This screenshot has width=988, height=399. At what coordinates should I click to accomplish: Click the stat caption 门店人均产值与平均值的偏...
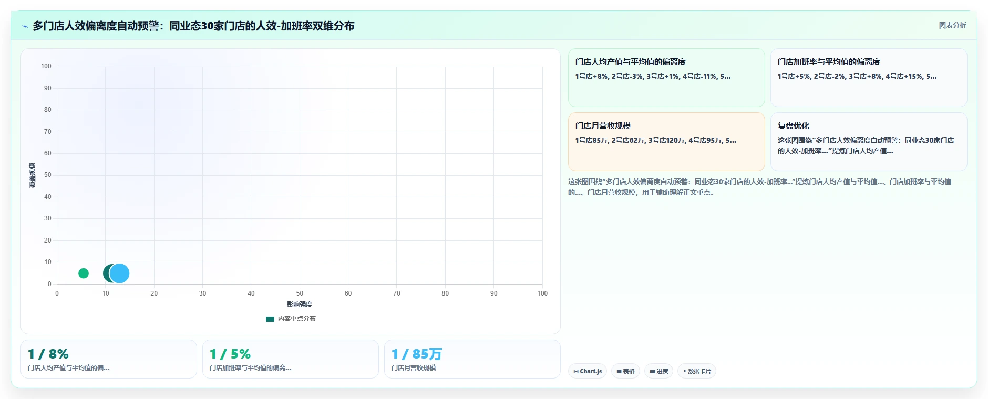68,368
